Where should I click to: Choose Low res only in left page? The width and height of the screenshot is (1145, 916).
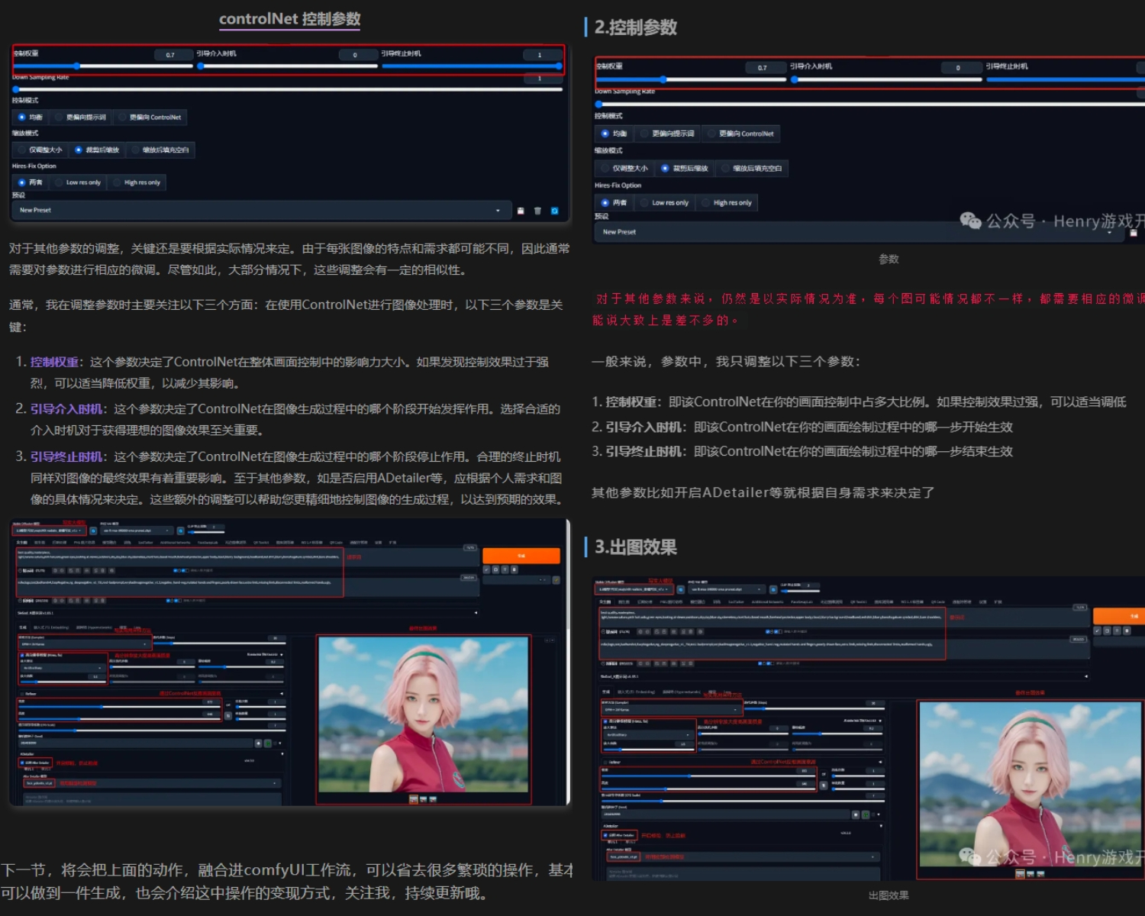tap(78, 182)
